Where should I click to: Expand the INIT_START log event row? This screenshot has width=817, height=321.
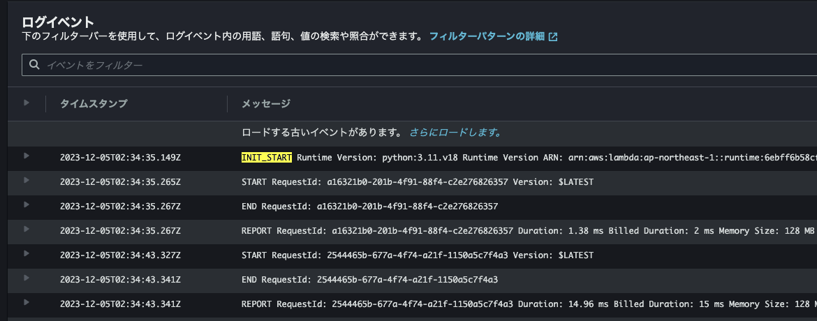(27, 156)
